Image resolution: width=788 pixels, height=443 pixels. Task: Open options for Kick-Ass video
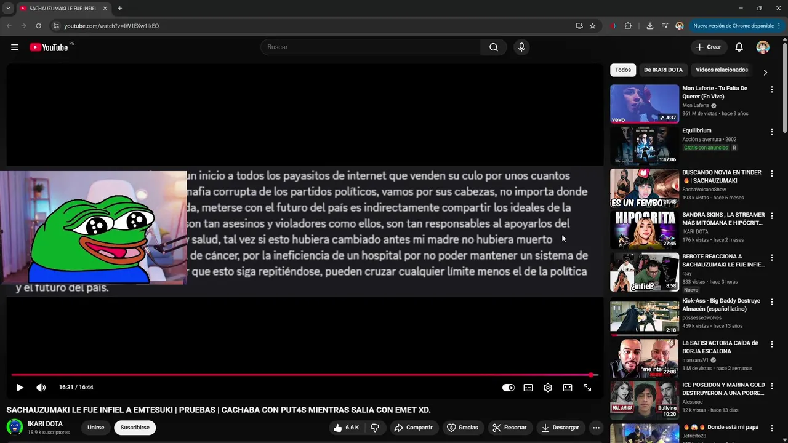(771, 302)
